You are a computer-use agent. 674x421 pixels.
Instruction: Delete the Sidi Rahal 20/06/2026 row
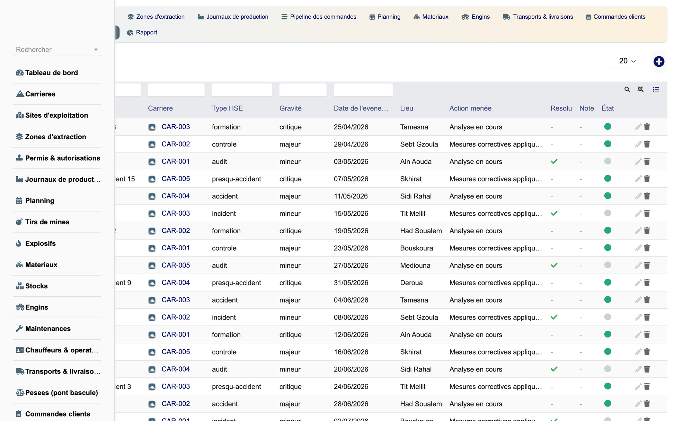pyautogui.click(x=647, y=369)
